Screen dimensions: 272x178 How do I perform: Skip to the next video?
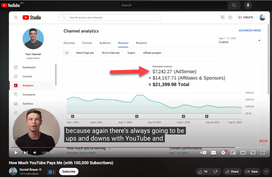[x=26, y=152]
